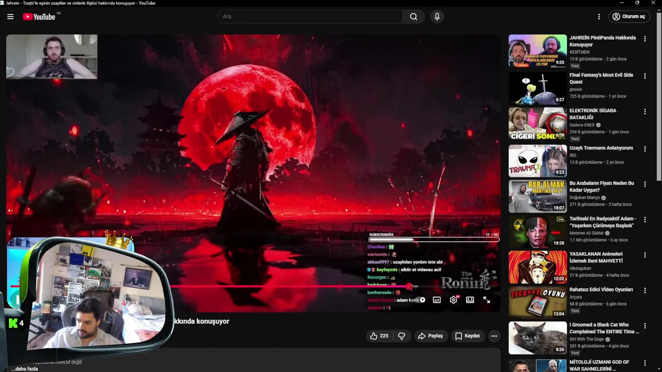Screen dimensions: 662x372
Task: Open options for JAHREİN PintiPanda video
Action: pyautogui.click(x=645, y=39)
